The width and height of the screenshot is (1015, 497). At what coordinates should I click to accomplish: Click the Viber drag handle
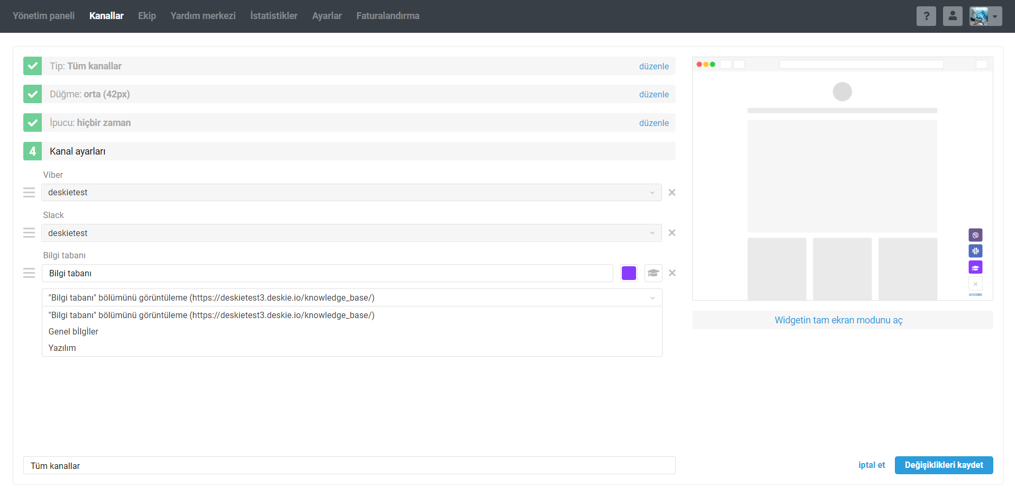point(29,193)
